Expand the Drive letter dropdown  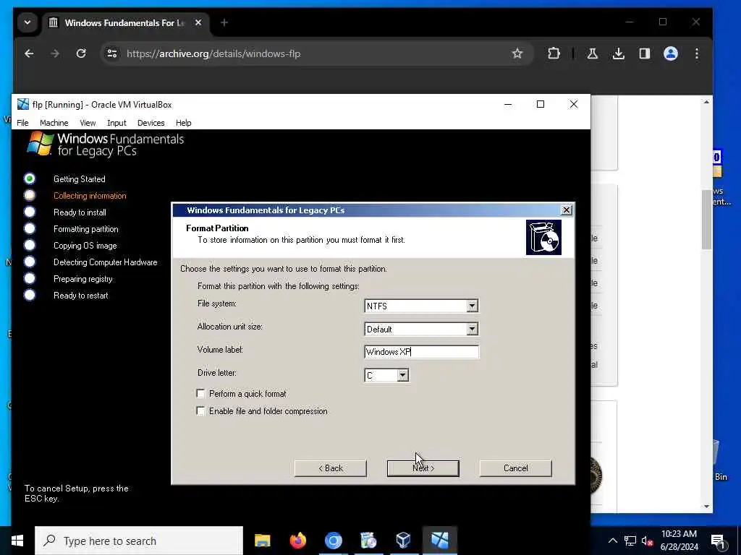pos(402,375)
